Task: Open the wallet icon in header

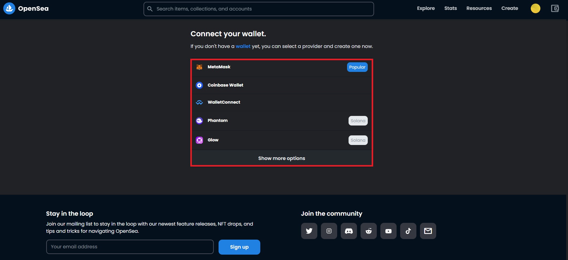Action: pos(555,8)
